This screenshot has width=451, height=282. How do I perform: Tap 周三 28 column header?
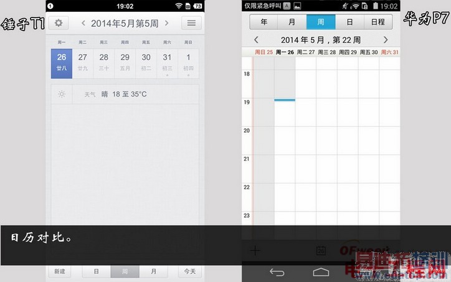point(327,52)
